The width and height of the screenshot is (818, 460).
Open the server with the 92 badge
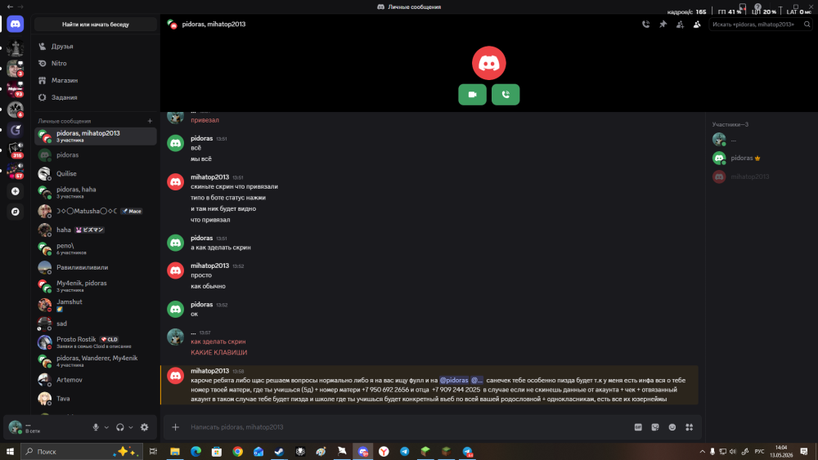tap(15, 89)
